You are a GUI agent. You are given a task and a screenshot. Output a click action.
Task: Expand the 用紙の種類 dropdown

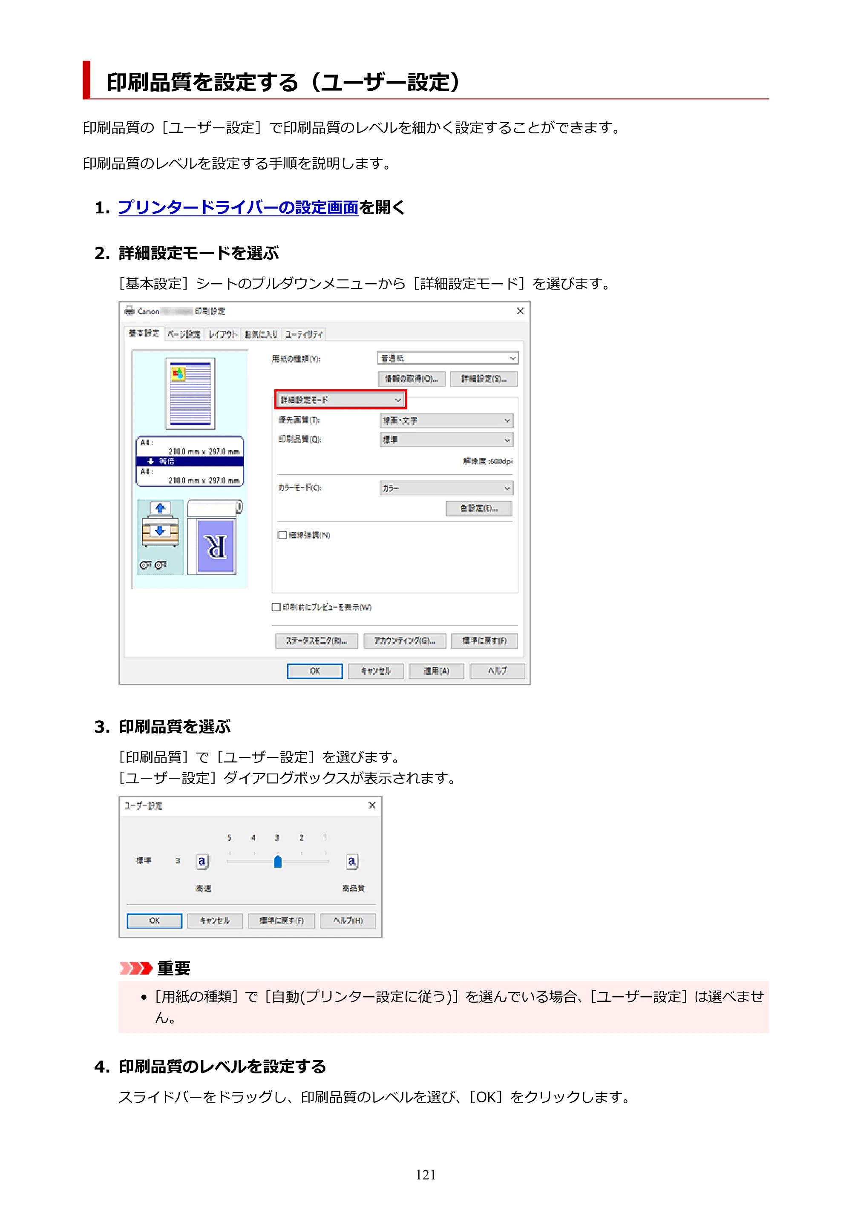tap(448, 358)
